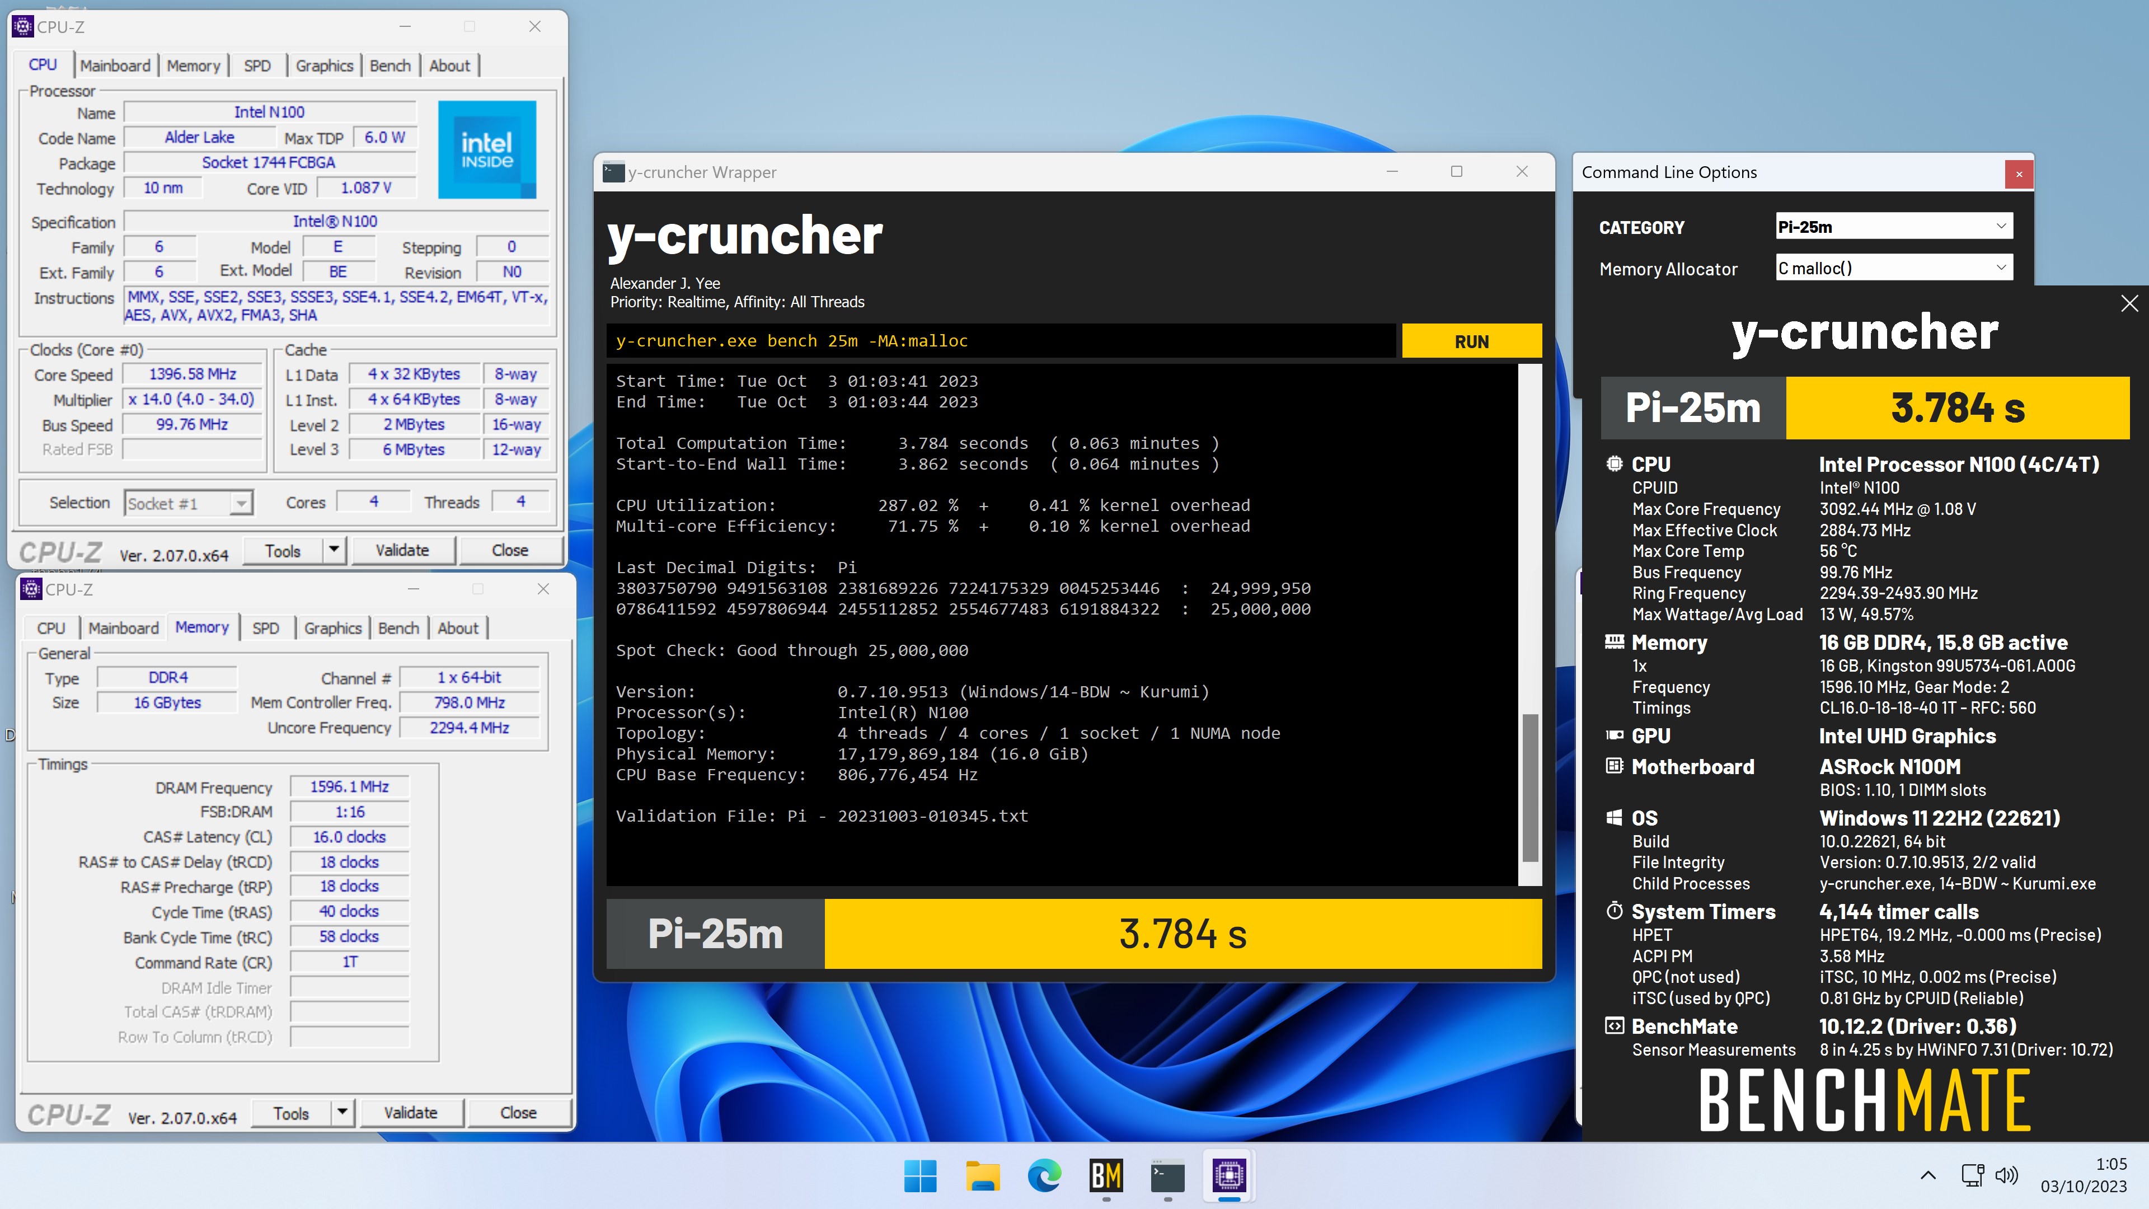
Task: Close BenchMate result overlay with X
Action: (2130, 303)
